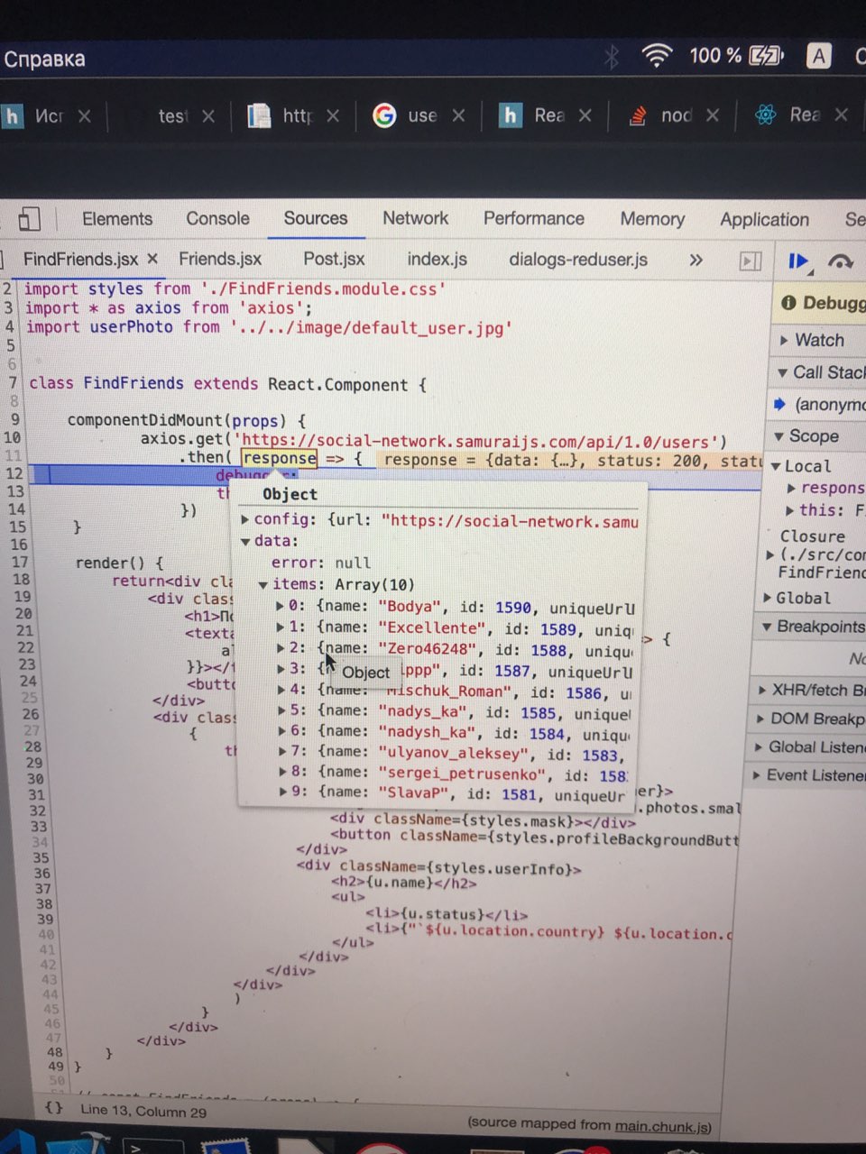
Task: Expand item 7 named ulyanov_aleksey
Action: click(x=281, y=751)
